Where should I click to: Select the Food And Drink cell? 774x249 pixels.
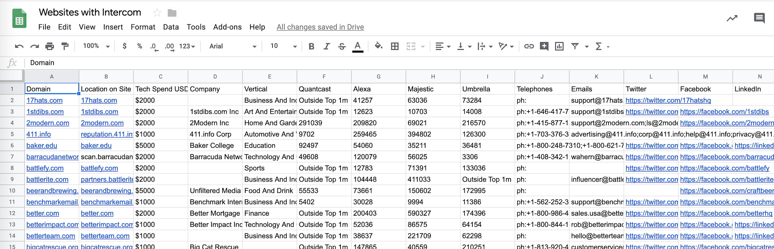(x=269, y=191)
